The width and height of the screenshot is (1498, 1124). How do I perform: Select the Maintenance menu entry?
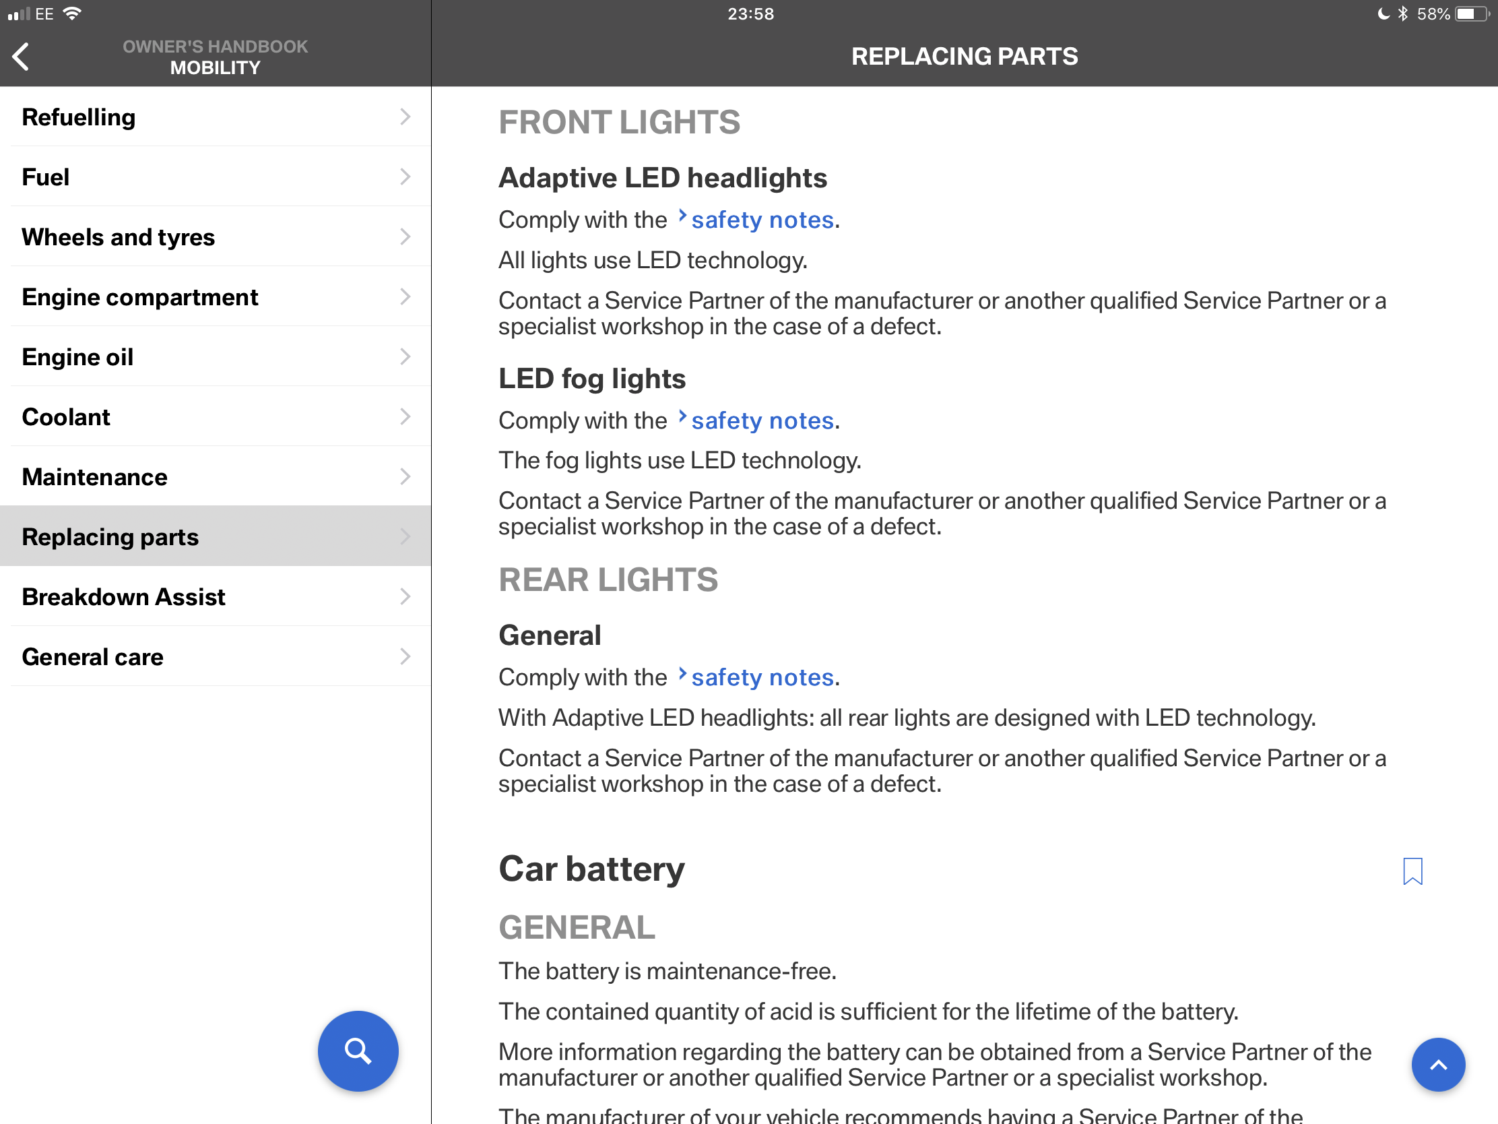95,477
